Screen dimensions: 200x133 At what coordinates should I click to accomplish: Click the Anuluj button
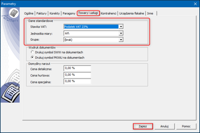pos(164,126)
